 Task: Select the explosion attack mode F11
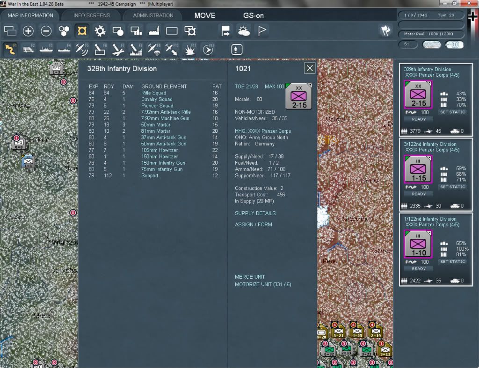[190, 50]
